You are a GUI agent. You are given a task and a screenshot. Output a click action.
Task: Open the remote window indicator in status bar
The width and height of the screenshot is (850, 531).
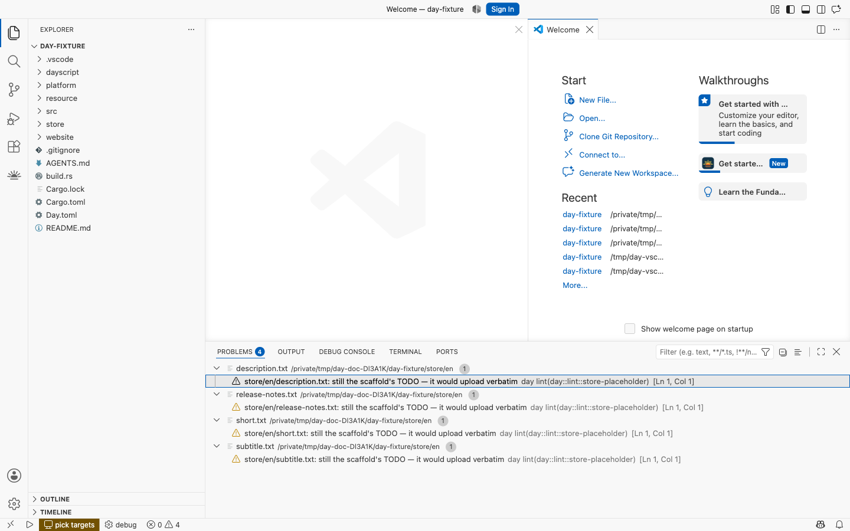(x=11, y=525)
